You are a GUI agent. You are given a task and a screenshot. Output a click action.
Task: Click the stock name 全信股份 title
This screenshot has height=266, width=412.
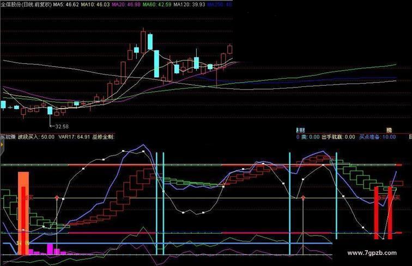[26, 4]
